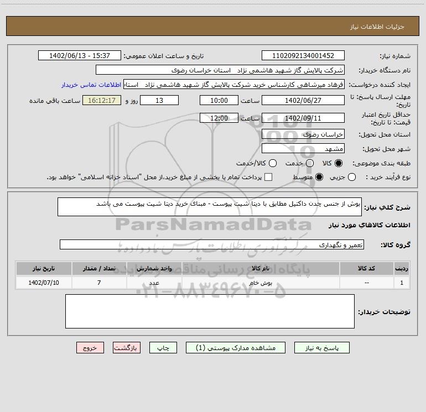426x412 pixels.
Task: Click delivery city field مشهد
Action: [x=303, y=148]
